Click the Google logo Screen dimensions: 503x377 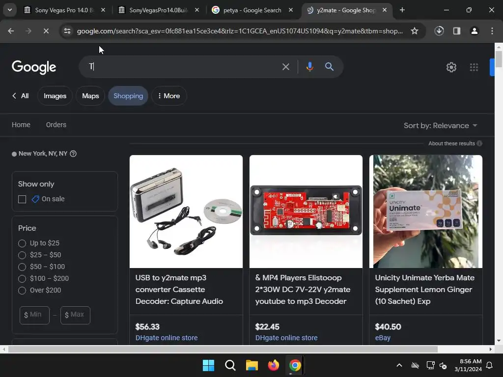point(34,67)
